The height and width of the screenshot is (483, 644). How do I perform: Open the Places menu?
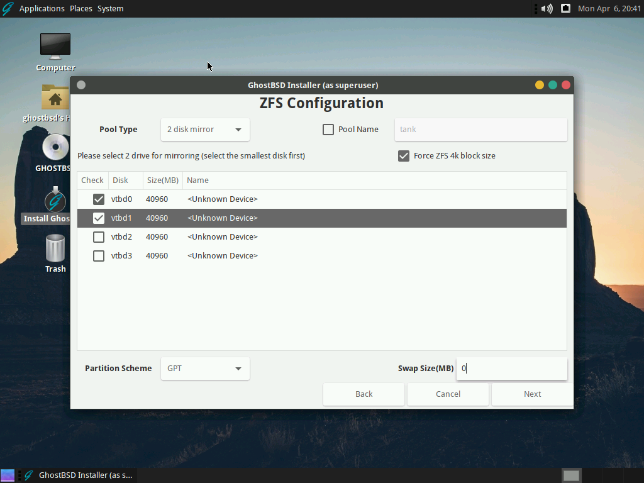tap(81, 9)
